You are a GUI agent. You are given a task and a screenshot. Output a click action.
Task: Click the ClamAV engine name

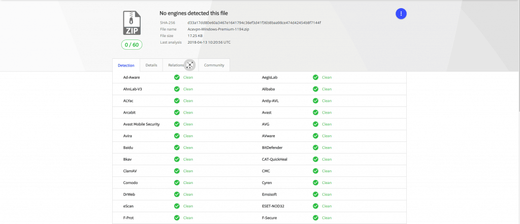(x=130, y=171)
